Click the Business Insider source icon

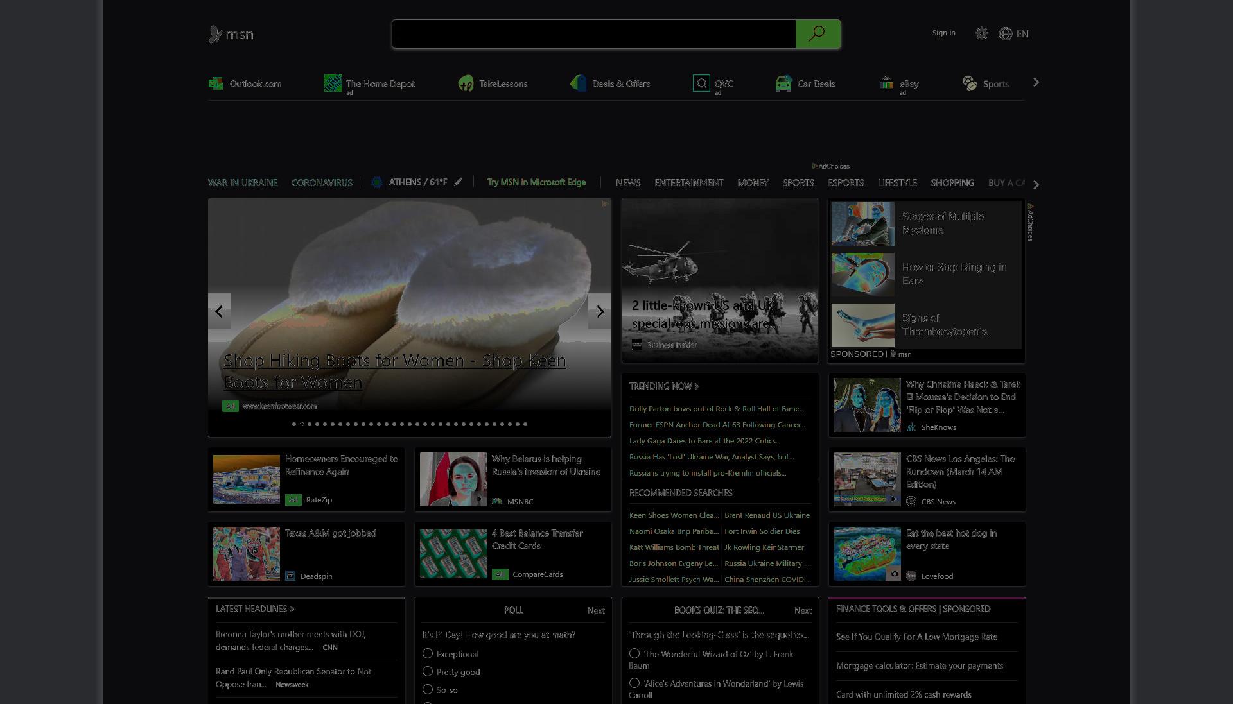637,345
